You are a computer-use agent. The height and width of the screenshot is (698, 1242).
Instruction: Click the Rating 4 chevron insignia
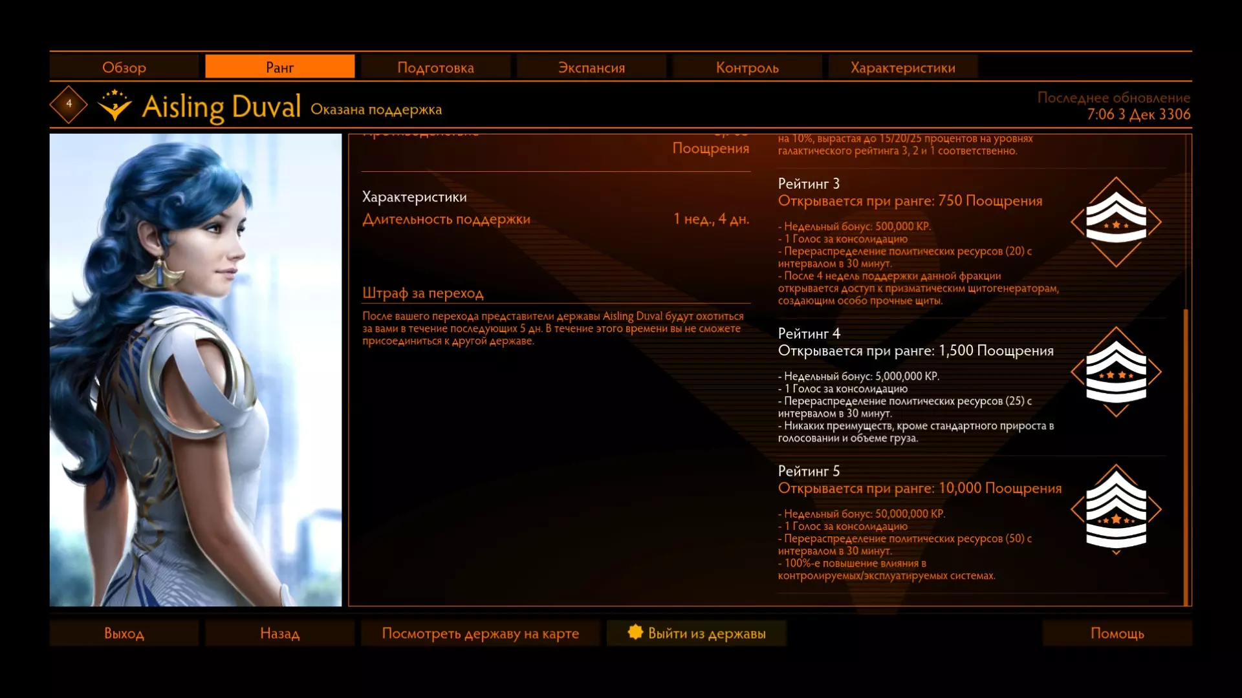pyautogui.click(x=1116, y=372)
